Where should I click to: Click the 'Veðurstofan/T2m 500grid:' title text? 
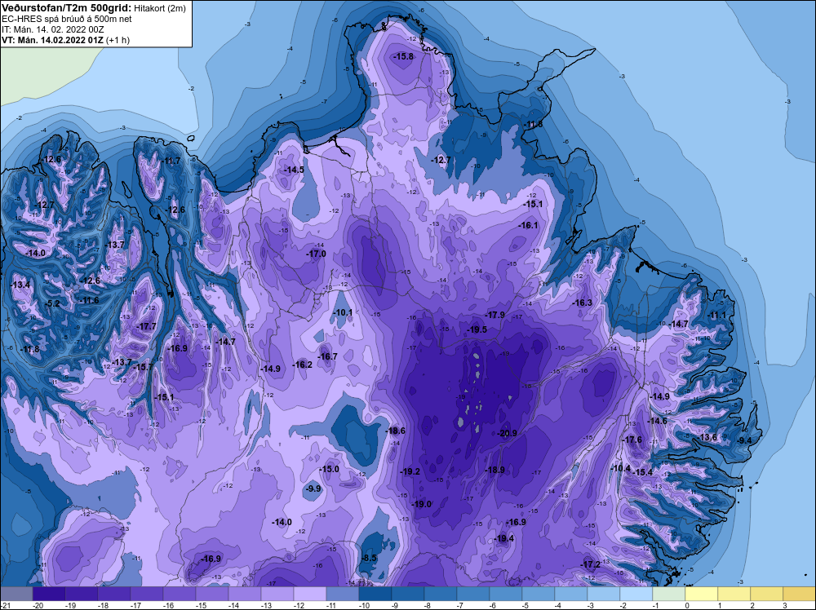65,8
